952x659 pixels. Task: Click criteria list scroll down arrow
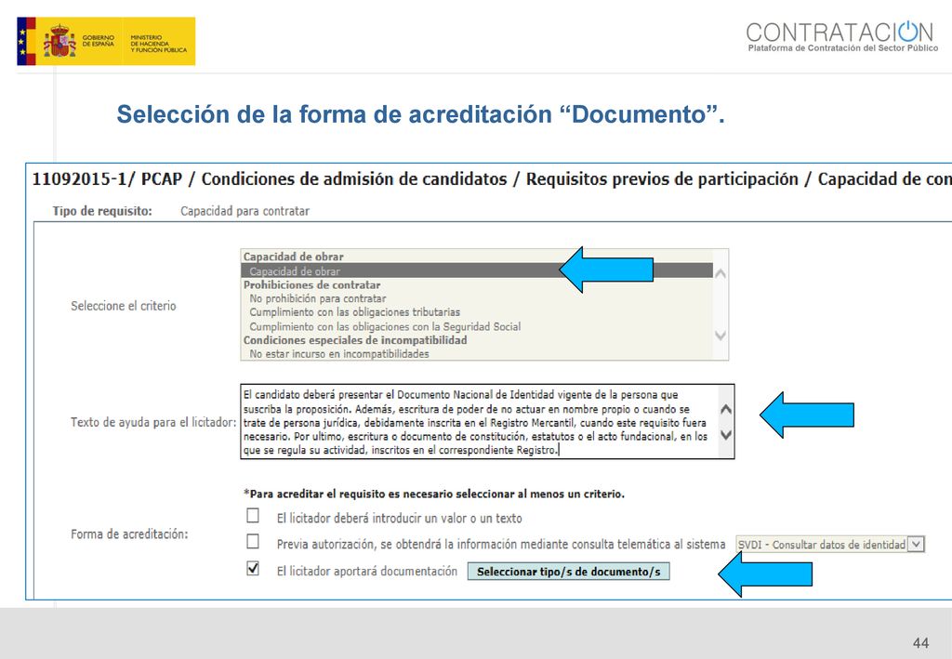point(721,335)
